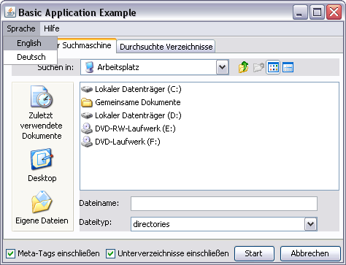346x265 pixels.
Task: Select the Desktop shortcut icon
Action: [42, 159]
